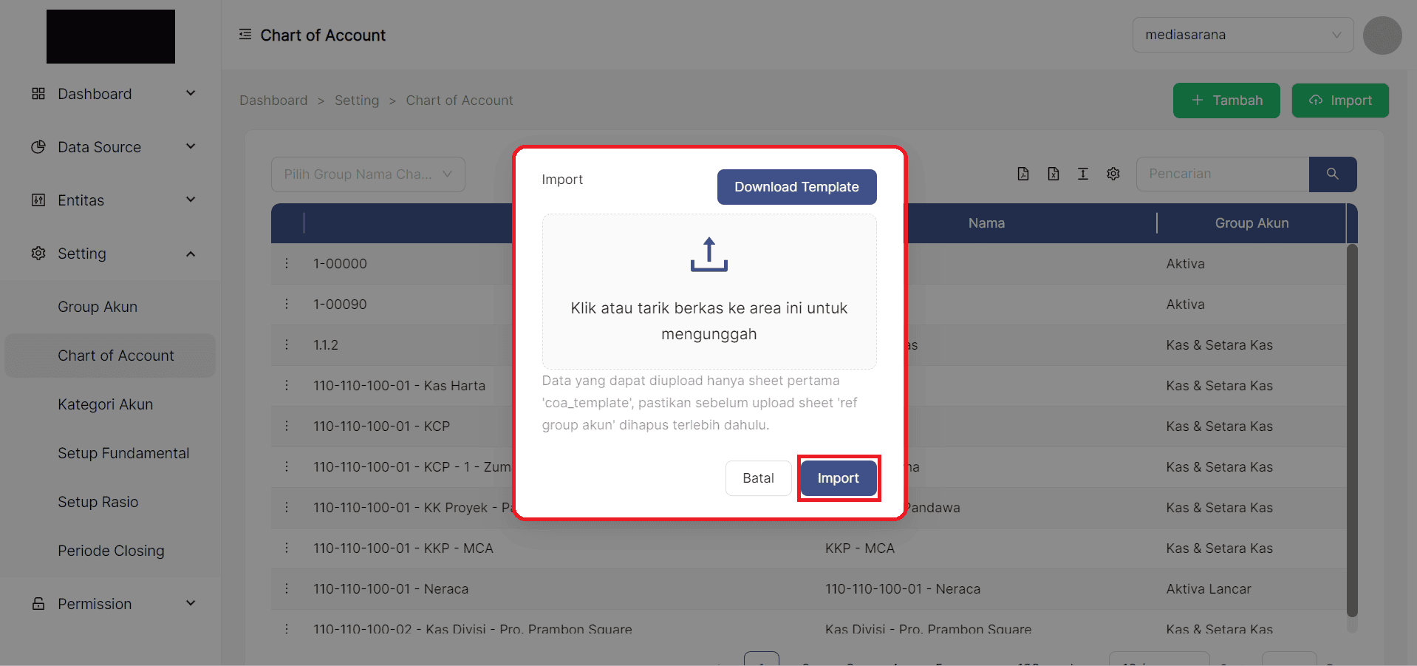Open table settings gear icon
This screenshot has width=1417, height=666.
click(x=1113, y=174)
